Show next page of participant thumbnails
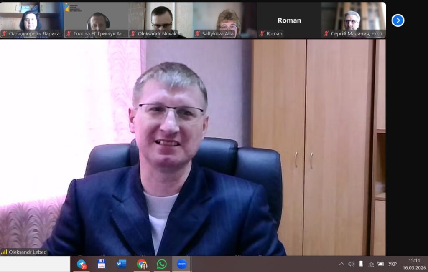The height and width of the screenshot is (272, 428). point(397,20)
